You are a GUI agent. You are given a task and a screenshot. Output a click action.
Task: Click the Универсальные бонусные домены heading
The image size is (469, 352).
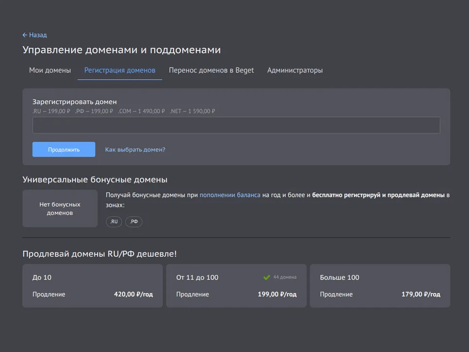(95, 179)
